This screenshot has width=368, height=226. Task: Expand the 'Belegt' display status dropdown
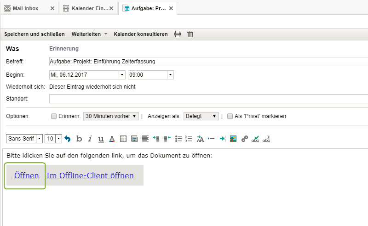point(201,116)
